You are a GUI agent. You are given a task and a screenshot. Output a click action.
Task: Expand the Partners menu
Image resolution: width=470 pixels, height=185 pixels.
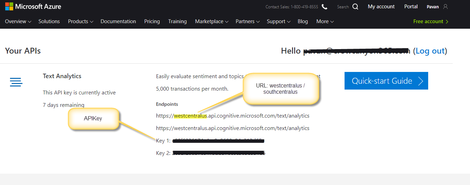(x=247, y=21)
